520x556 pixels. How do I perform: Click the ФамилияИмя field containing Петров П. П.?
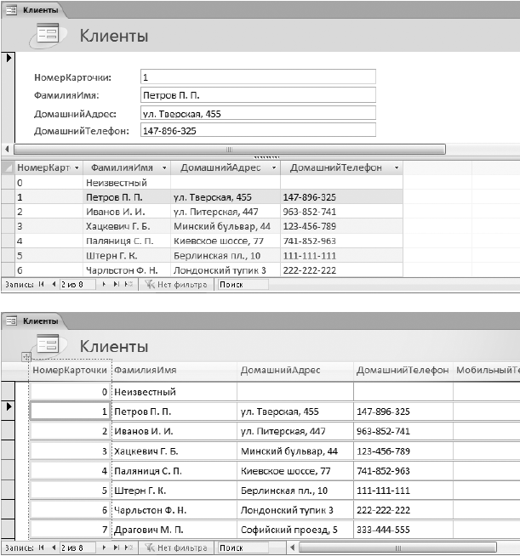(258, 94)
